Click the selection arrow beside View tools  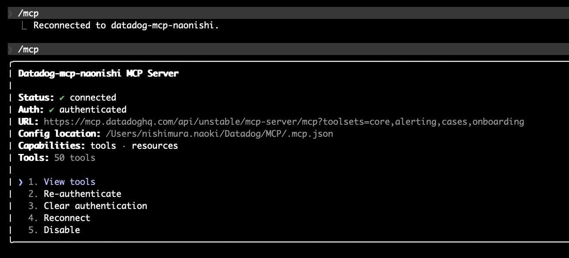21,181
